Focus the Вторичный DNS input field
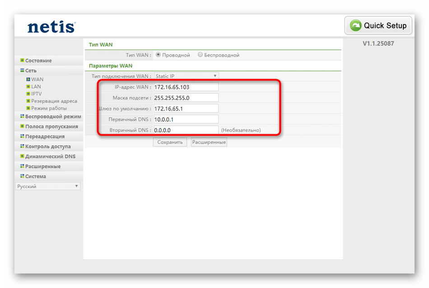429x288 pixels. point(186,130)
